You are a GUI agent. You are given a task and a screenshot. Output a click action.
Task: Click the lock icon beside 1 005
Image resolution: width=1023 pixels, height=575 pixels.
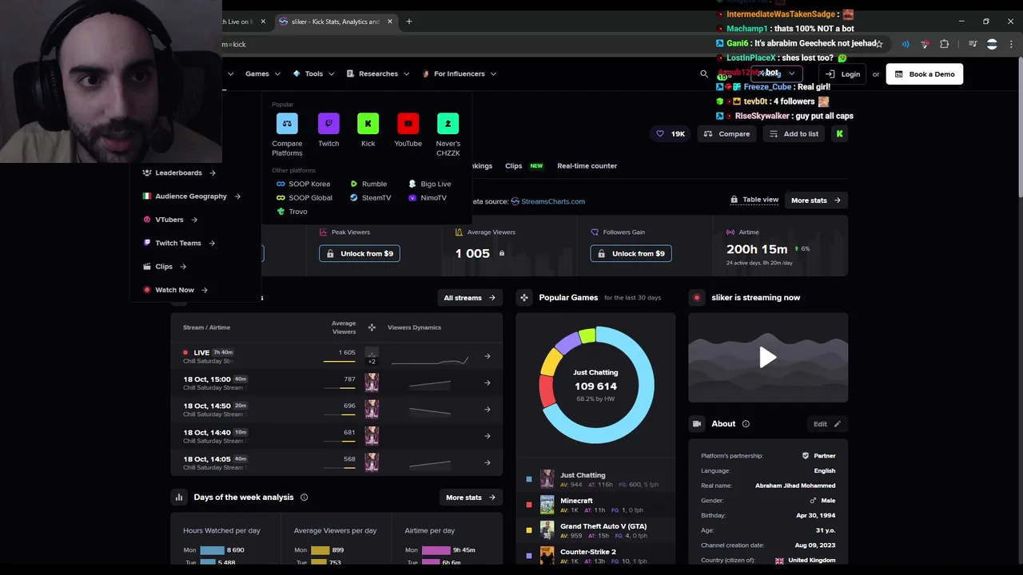(502, 253)
